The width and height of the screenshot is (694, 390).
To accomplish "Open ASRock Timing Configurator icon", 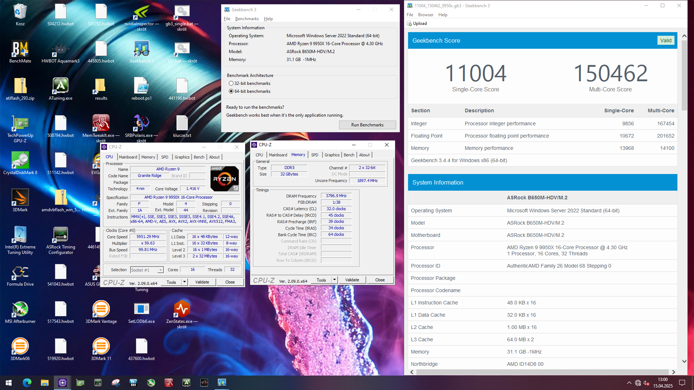I will [60, 240].
